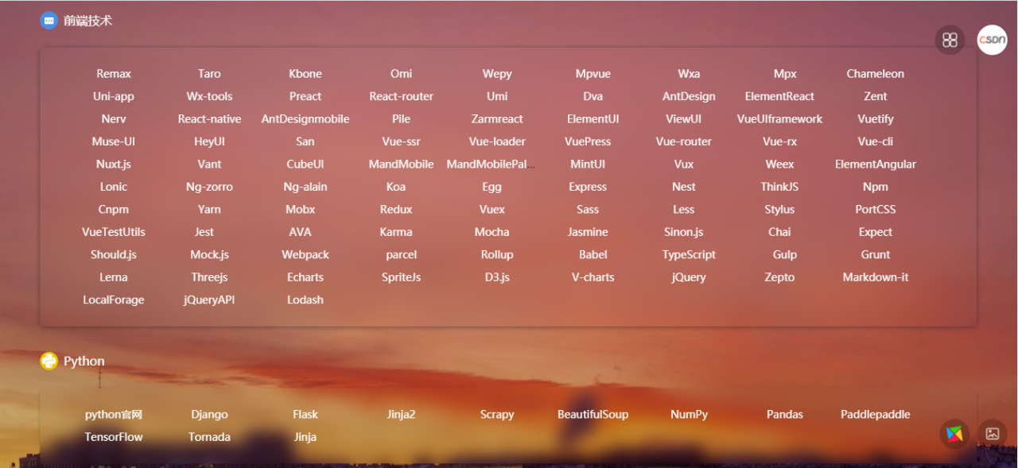Open the Sass link
The height and width of the screenshot is (468, 1018).
point(588,210)
